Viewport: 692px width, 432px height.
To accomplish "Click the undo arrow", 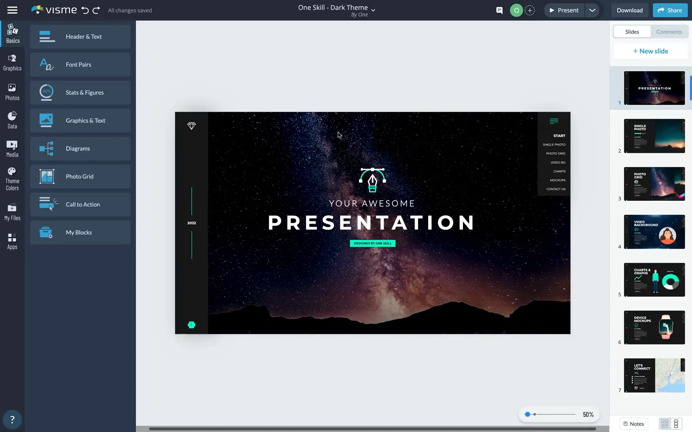I will pyautogui.click(x=84, y=10).
